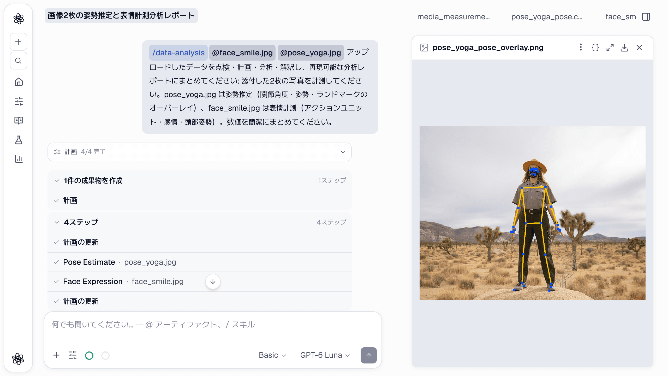
Task: Switch to the pose_yoga_pose.c... tab
Action: click(x=547, y=17)
